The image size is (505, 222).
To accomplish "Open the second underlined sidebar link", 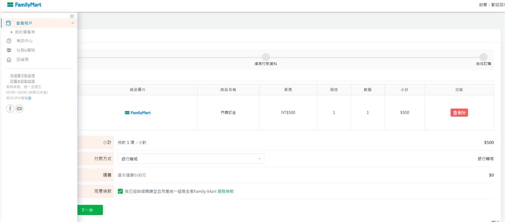I will pos(22,81).
